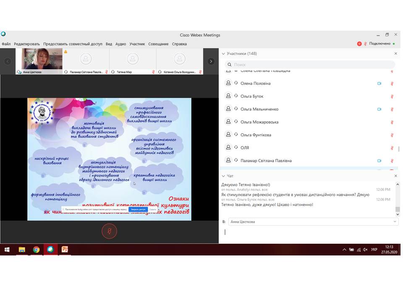Toggle УКР keyboard language in system tray
Viewport: 403px width, 302px height.
374,250
